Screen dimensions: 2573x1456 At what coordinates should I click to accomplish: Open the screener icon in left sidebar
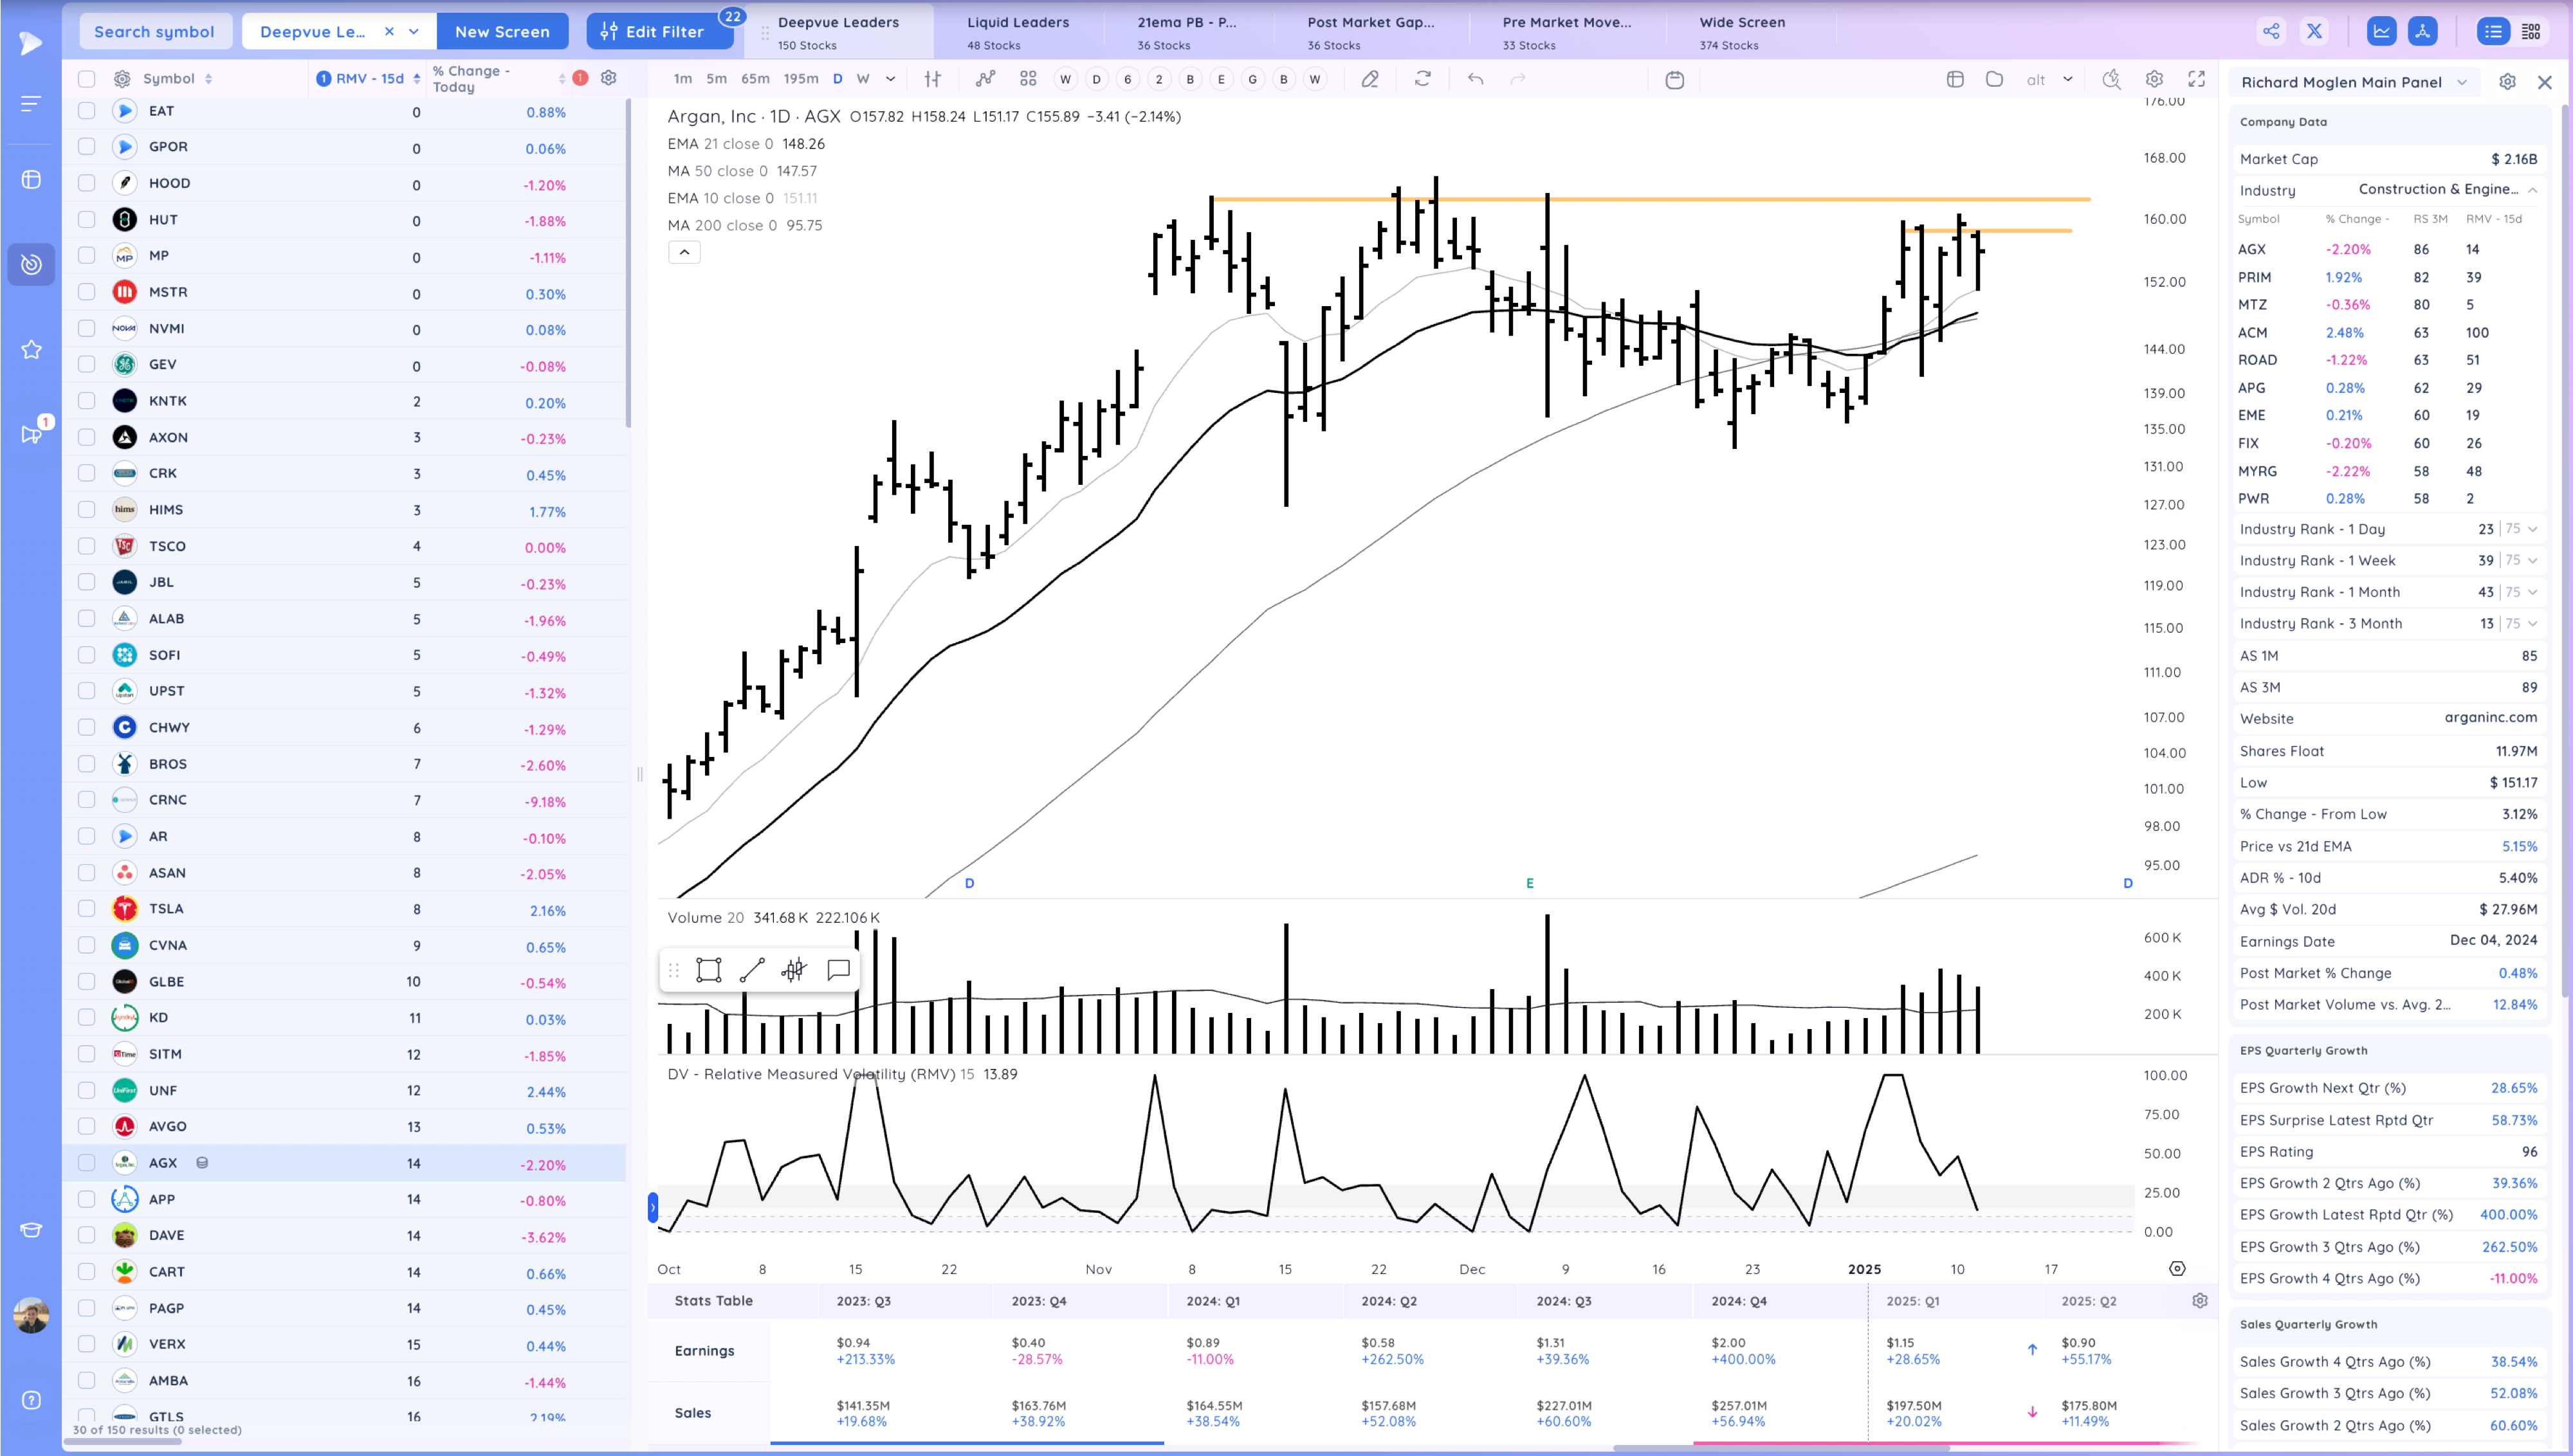pos(31,264)
